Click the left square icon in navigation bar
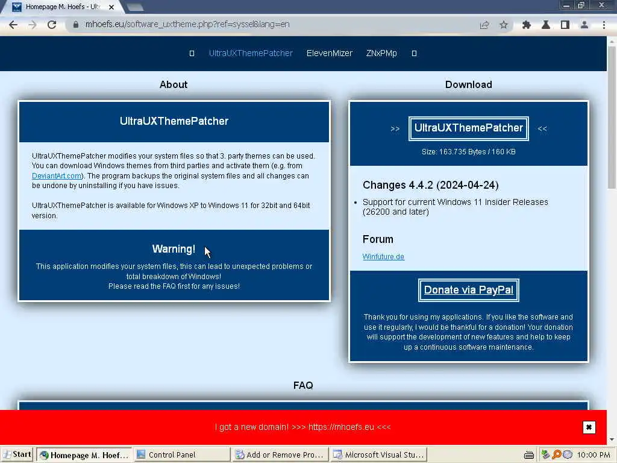 192,53
